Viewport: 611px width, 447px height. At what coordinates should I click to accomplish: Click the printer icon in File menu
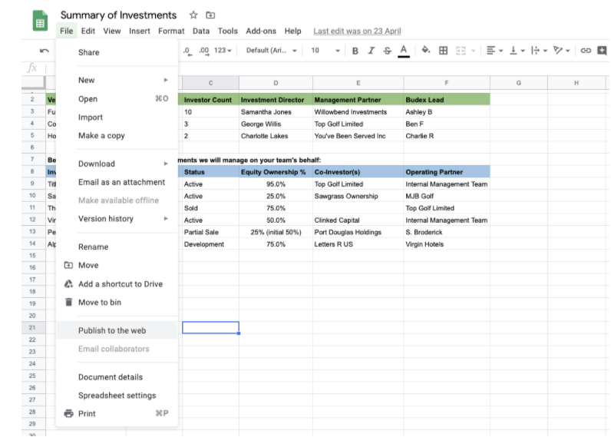coord(68,413)
